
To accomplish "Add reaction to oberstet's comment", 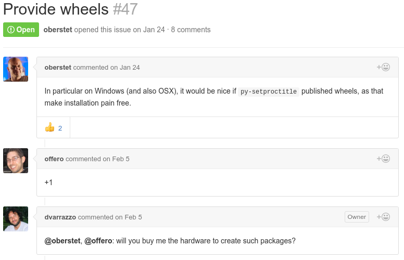I will click(383, 67).
